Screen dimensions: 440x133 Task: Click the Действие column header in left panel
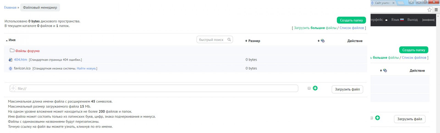(355, 41)
